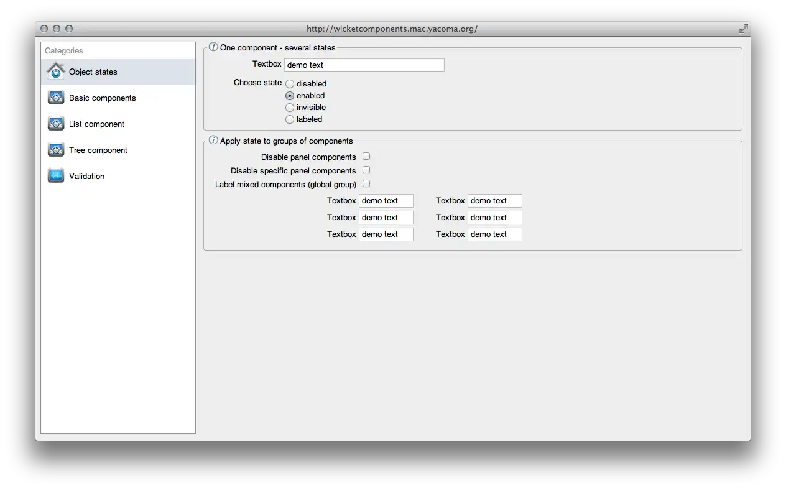Image resolution: width=786 pixels, height=490 pixels.
Task: Click the window title URL text
Action: point(392,29)
